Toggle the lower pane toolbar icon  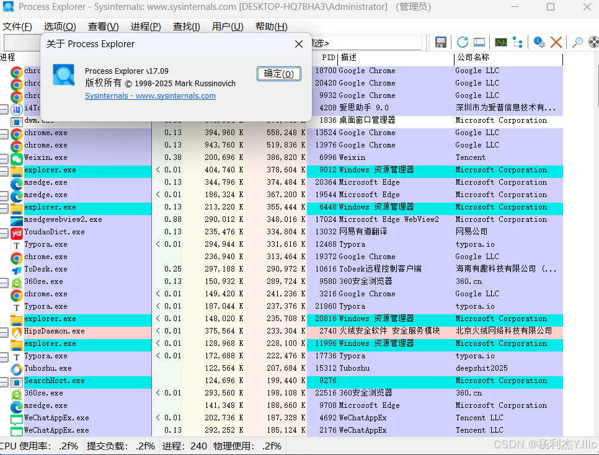coord(479,42)
